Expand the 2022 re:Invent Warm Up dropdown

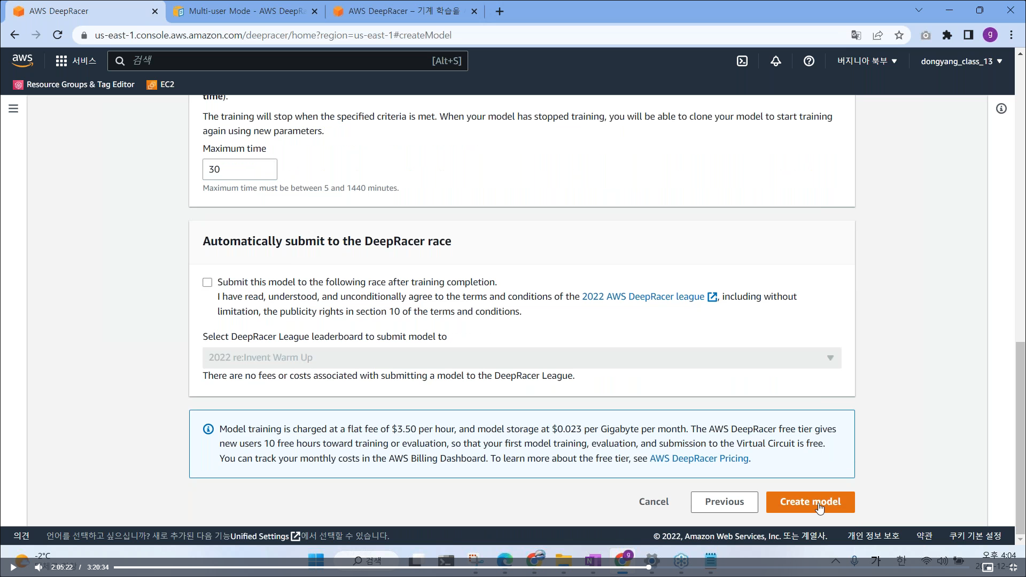click(522, 357)
